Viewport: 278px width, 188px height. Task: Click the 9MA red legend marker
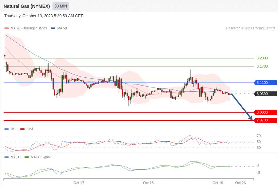(x=23, y=129)
